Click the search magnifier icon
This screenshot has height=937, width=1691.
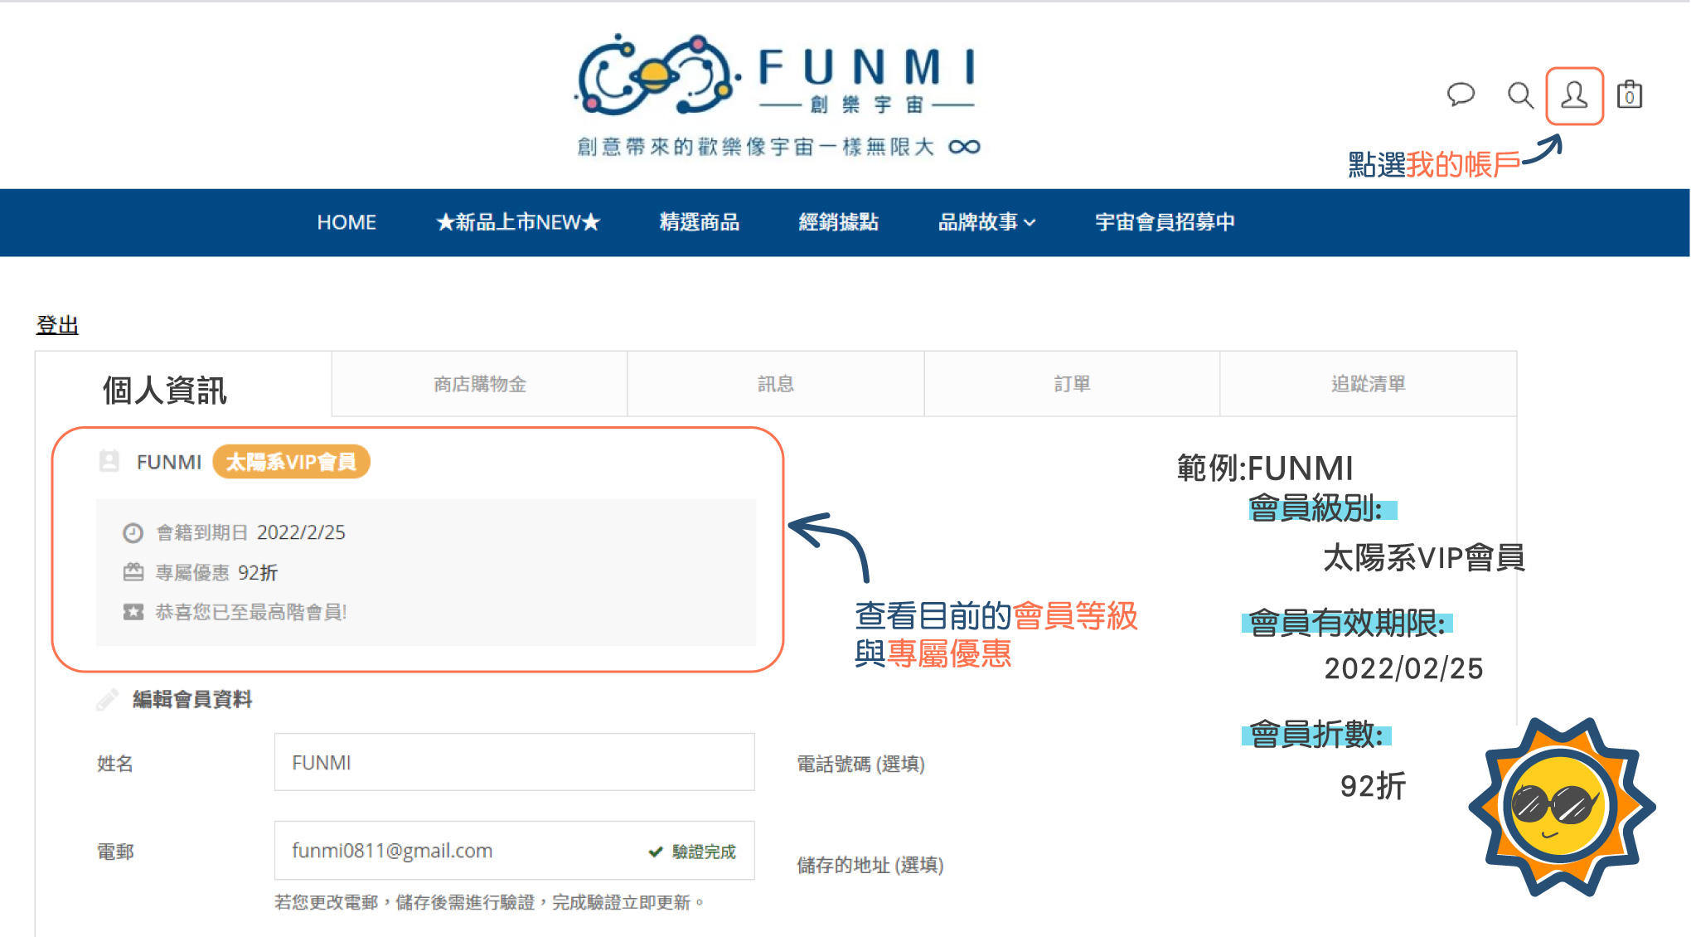pos(1519,95)
